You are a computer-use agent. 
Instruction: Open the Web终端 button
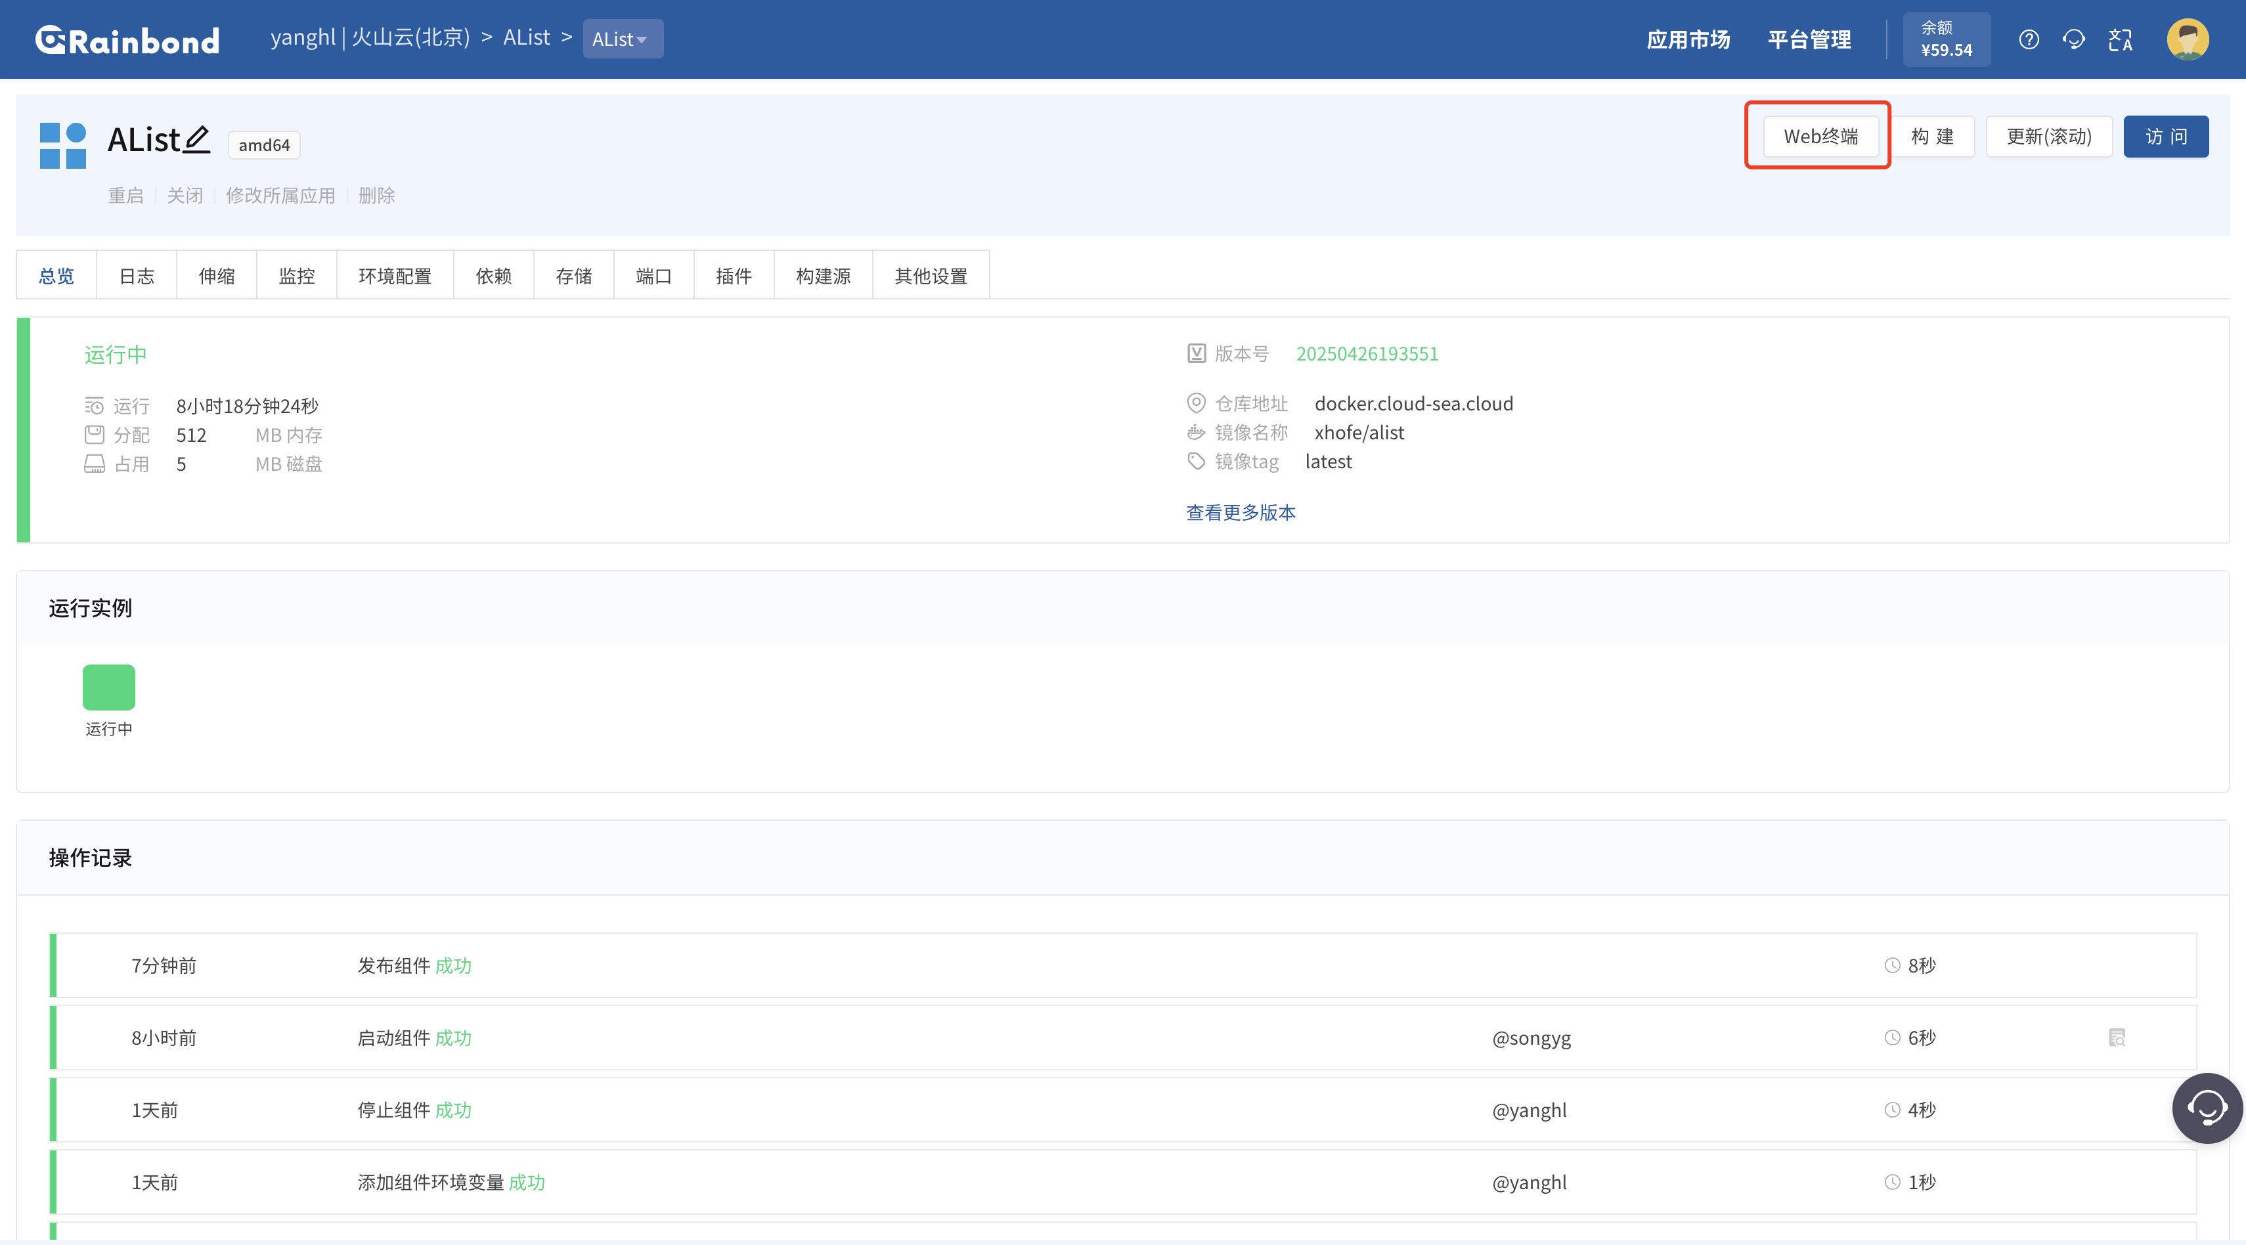(x=1820, y=136)
